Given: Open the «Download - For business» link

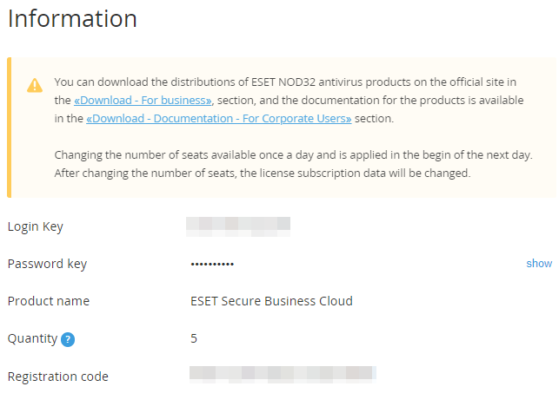Looking at the screenshot, I should tap(143, 101).
